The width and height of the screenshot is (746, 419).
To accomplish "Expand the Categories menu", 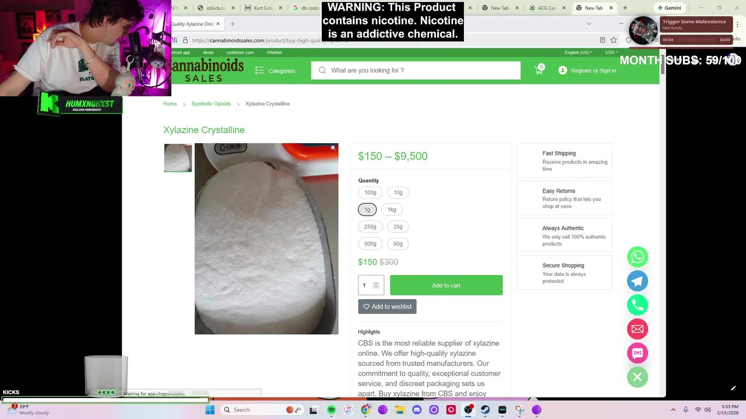I will tap(275, 71).
